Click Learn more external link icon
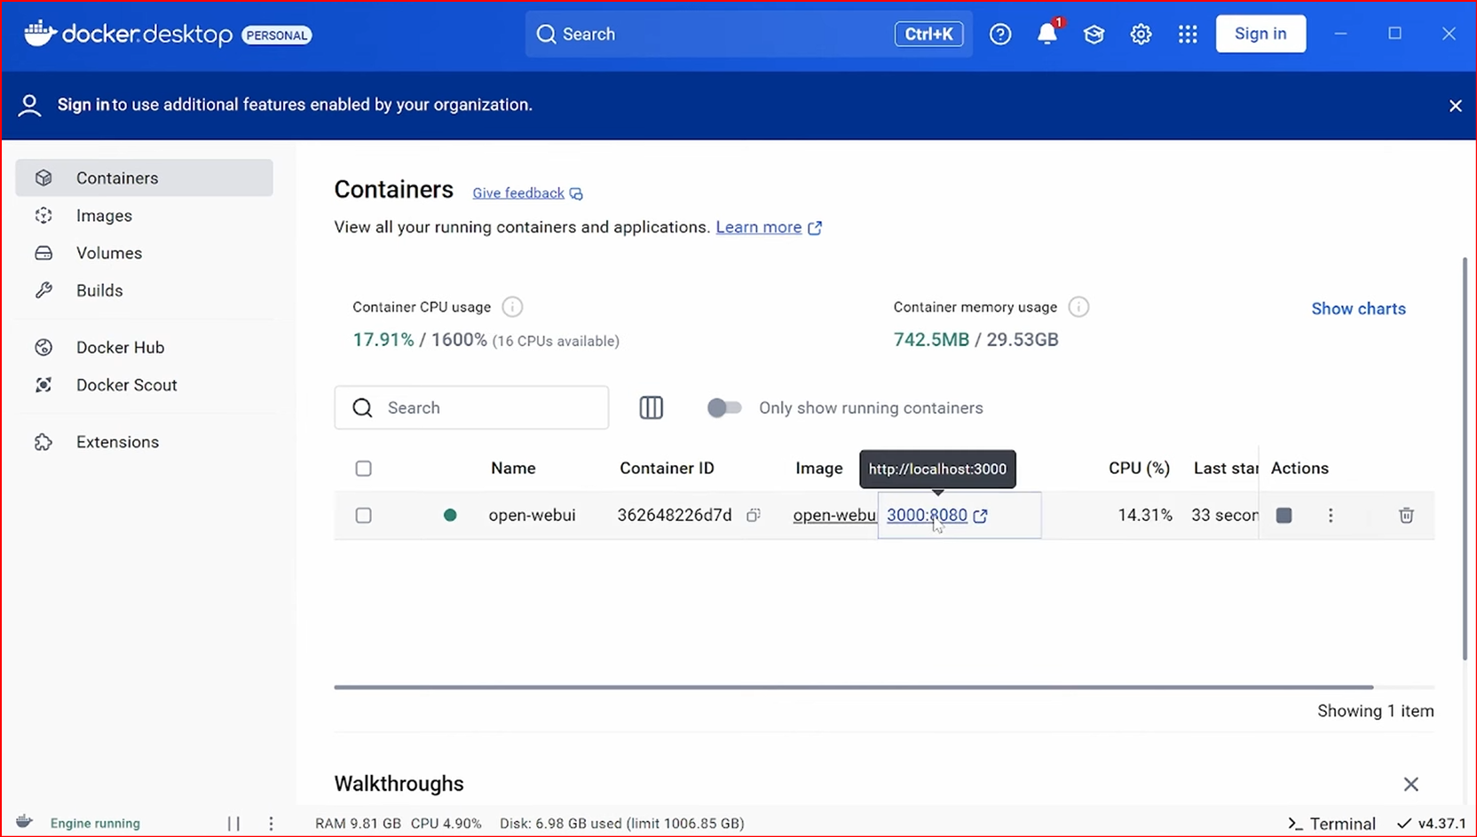The height and width of the screenshot is (837, 1477). point(815,228)
